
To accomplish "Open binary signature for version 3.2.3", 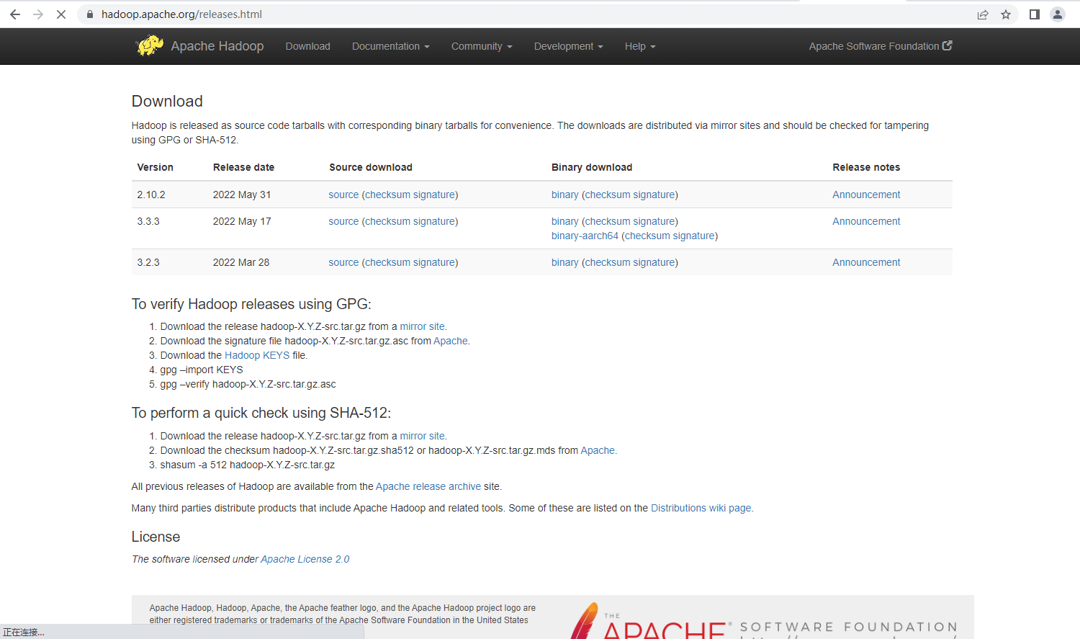I will [654, 262].
